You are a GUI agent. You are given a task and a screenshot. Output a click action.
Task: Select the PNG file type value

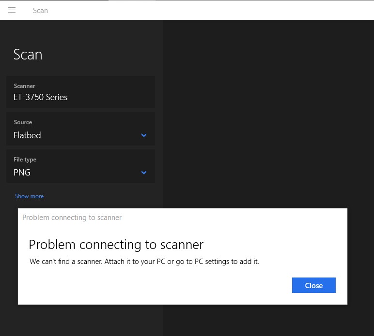click(22, 172)
